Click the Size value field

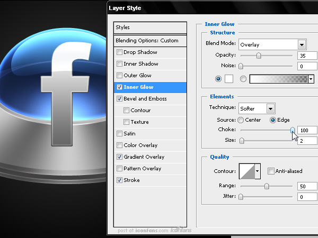[307, 141]
